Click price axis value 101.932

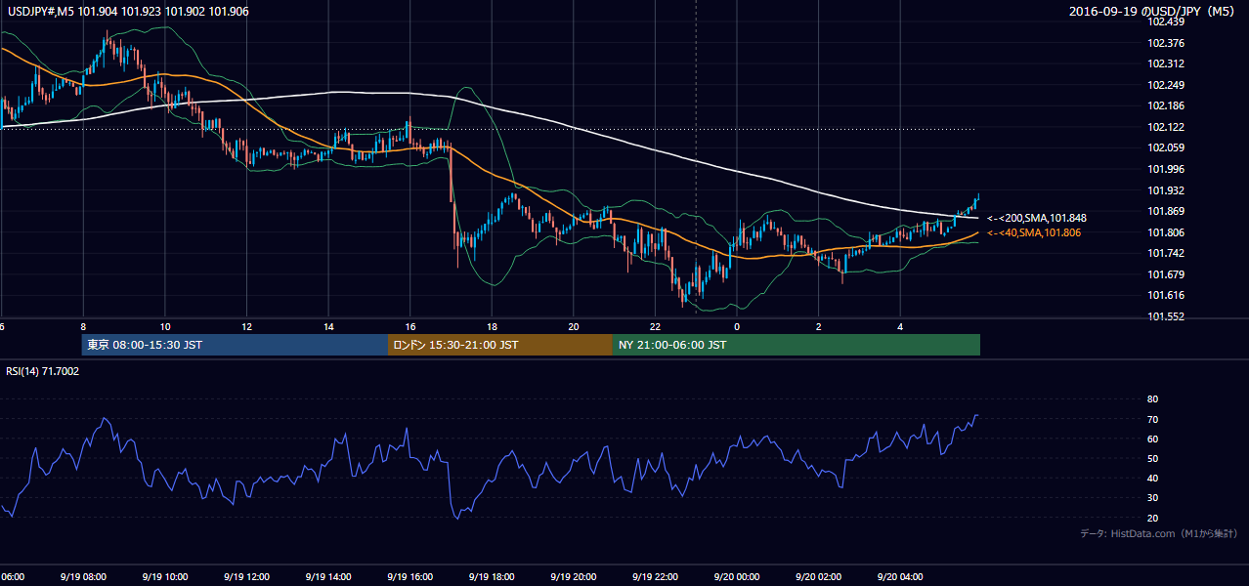pos(1166,190)
